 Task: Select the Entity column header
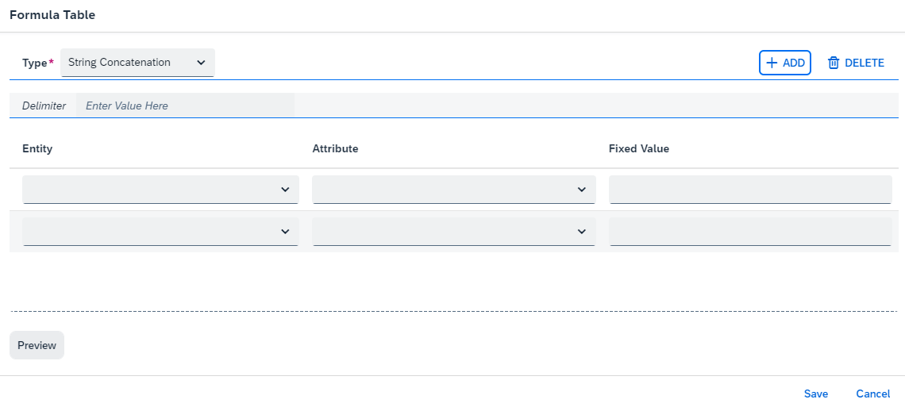(x=37, y=148)
